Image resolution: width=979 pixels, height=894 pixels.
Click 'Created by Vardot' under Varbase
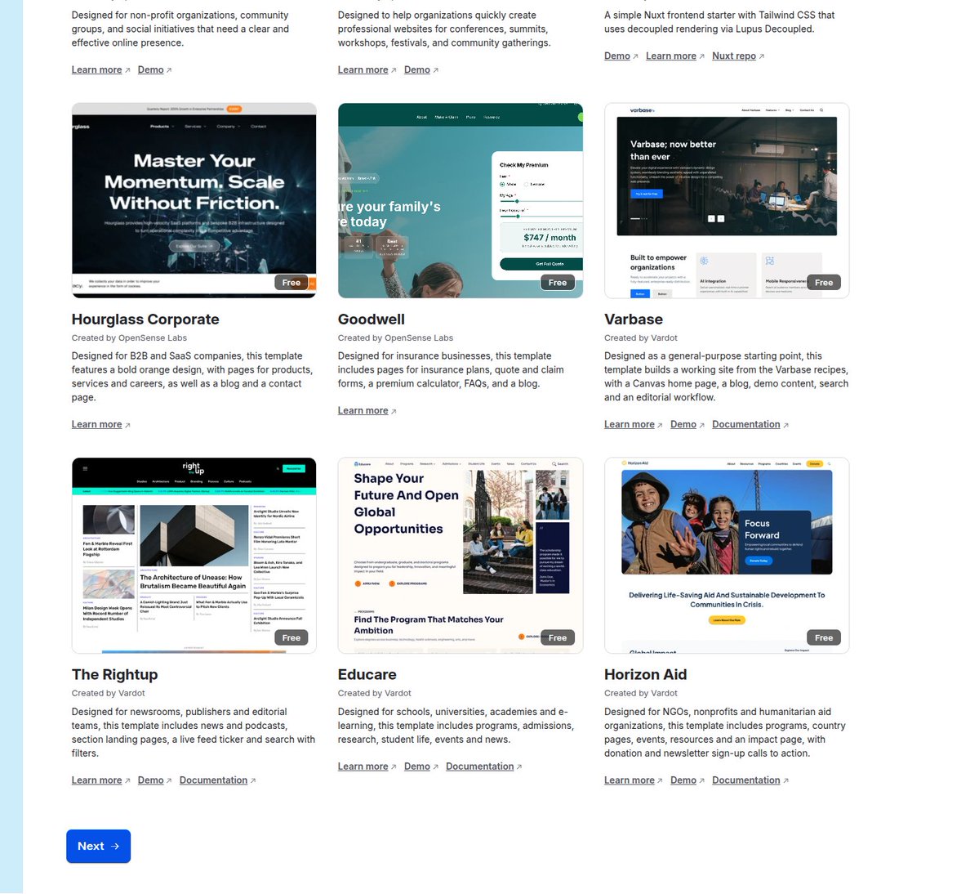(641, 338)
